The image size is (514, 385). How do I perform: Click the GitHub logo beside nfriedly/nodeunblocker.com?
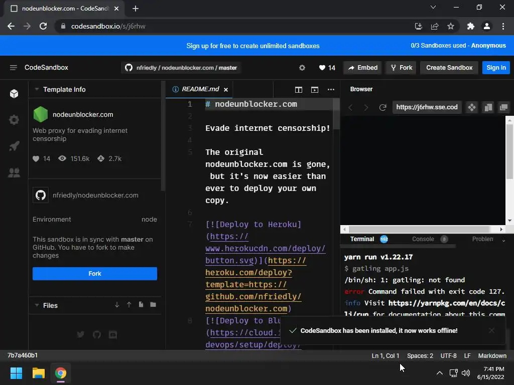41,195
